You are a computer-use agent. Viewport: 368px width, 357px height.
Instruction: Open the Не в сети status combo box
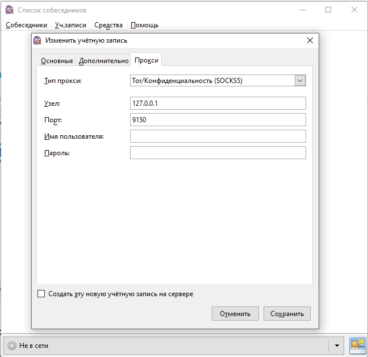tap(170, 345)
